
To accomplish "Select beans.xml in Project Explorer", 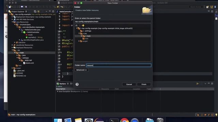I will [30, 63].
